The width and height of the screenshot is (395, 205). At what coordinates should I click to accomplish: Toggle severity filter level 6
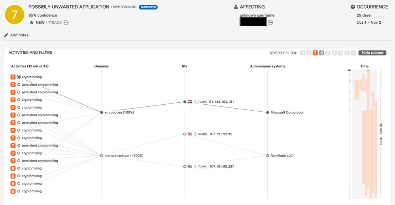pyautogui.click(x=321, y=53)
